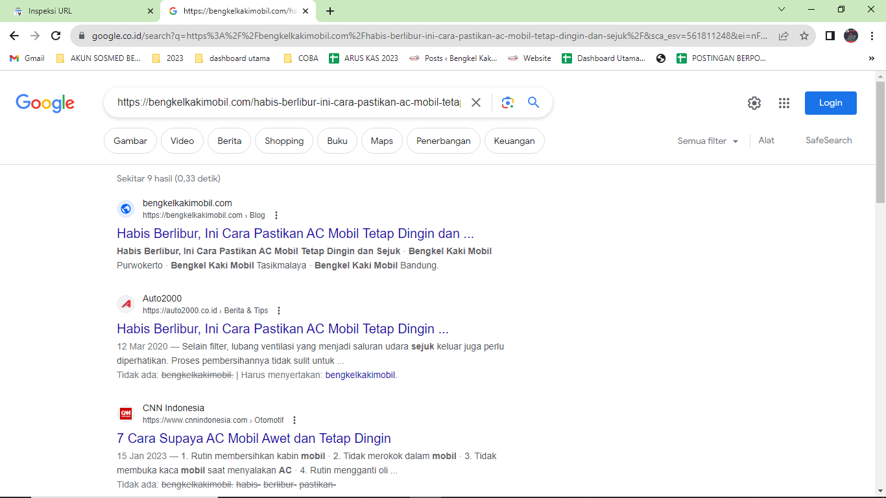Click the CNN Indonesia favicon

[126, 414]
